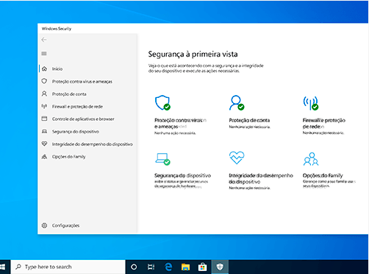Click Nenhuma ação necessária under Integridade do desempenho

tap(250, 188)
